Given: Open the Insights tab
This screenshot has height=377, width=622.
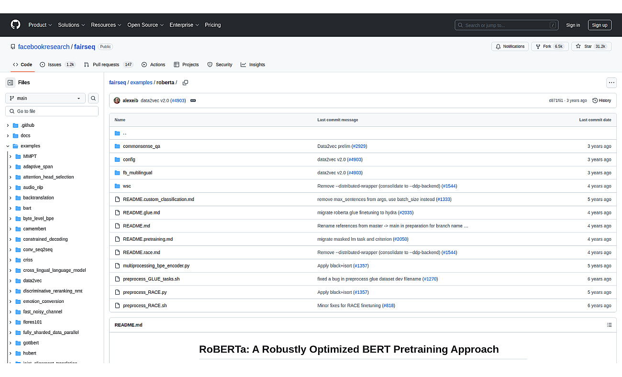Looking at the screenshot, I should point(253,65).
